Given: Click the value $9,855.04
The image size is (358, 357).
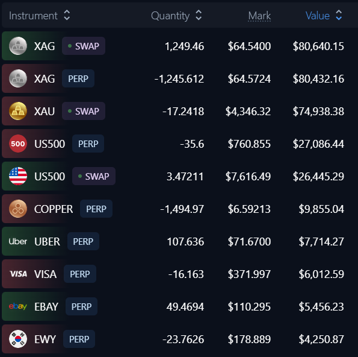Looking at the screenshot, I should [321, 209].
